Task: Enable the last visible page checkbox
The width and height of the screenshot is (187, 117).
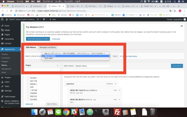Action: click(x=28, y=99)
